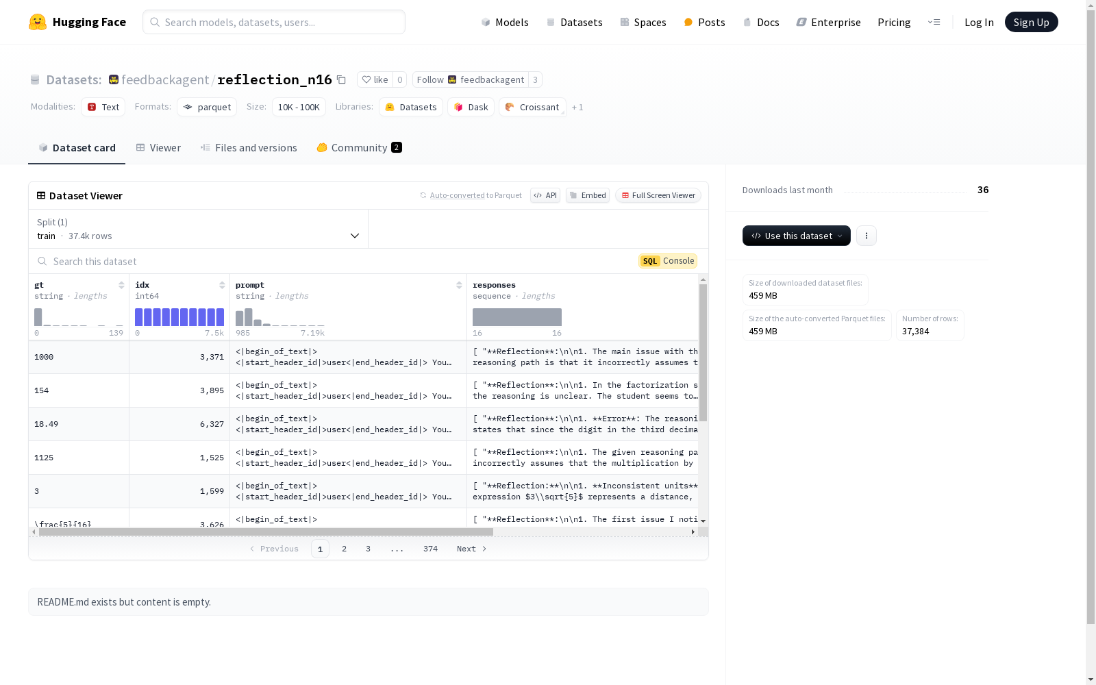Screen dimensions: 1096x685
Task: Go to Models page
Action: 505,22
